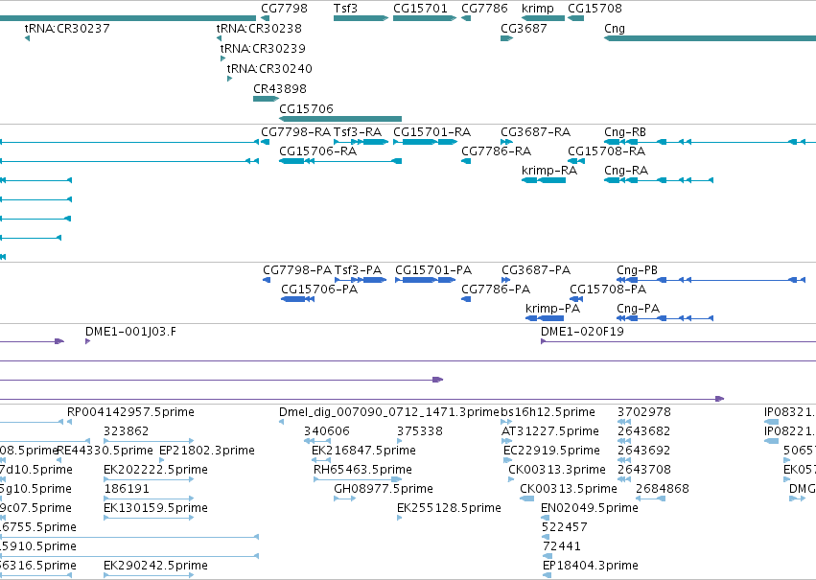Select feature 2643692
Image resolution: width=816 pixels, height=580 pixels.
(x=643, y=451)
